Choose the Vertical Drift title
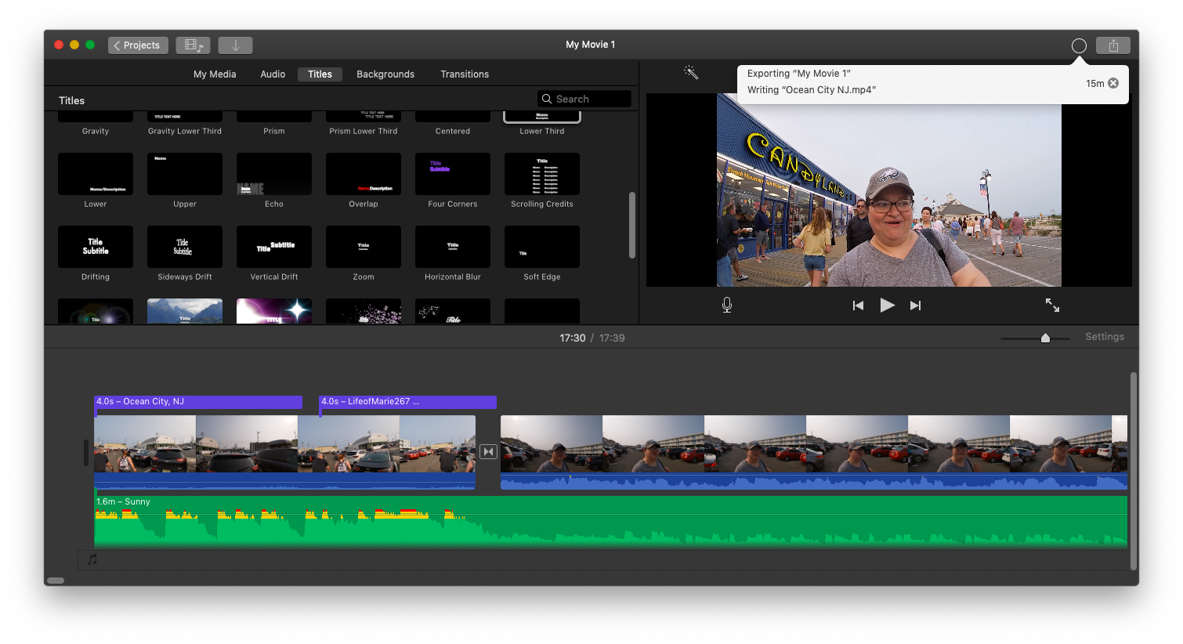 pos(274,247)
